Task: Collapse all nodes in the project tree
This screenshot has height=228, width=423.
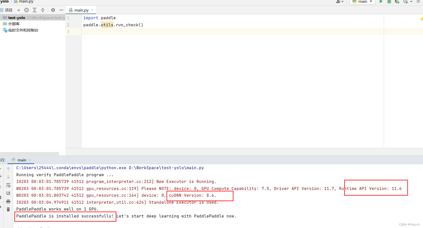Action: [x=43, y=10]
